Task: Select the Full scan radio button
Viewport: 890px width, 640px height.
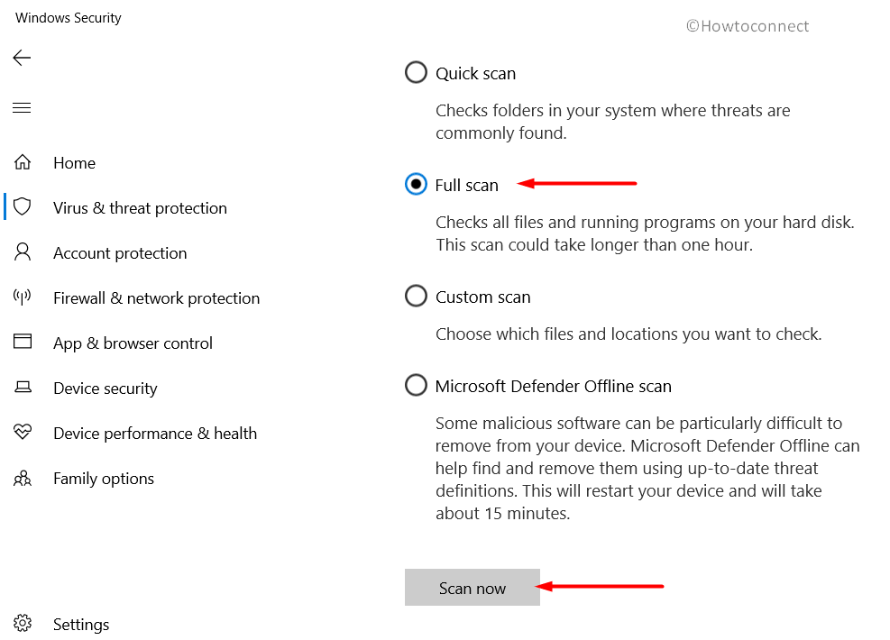Action: pyautogui.click(x=416, y=185)
